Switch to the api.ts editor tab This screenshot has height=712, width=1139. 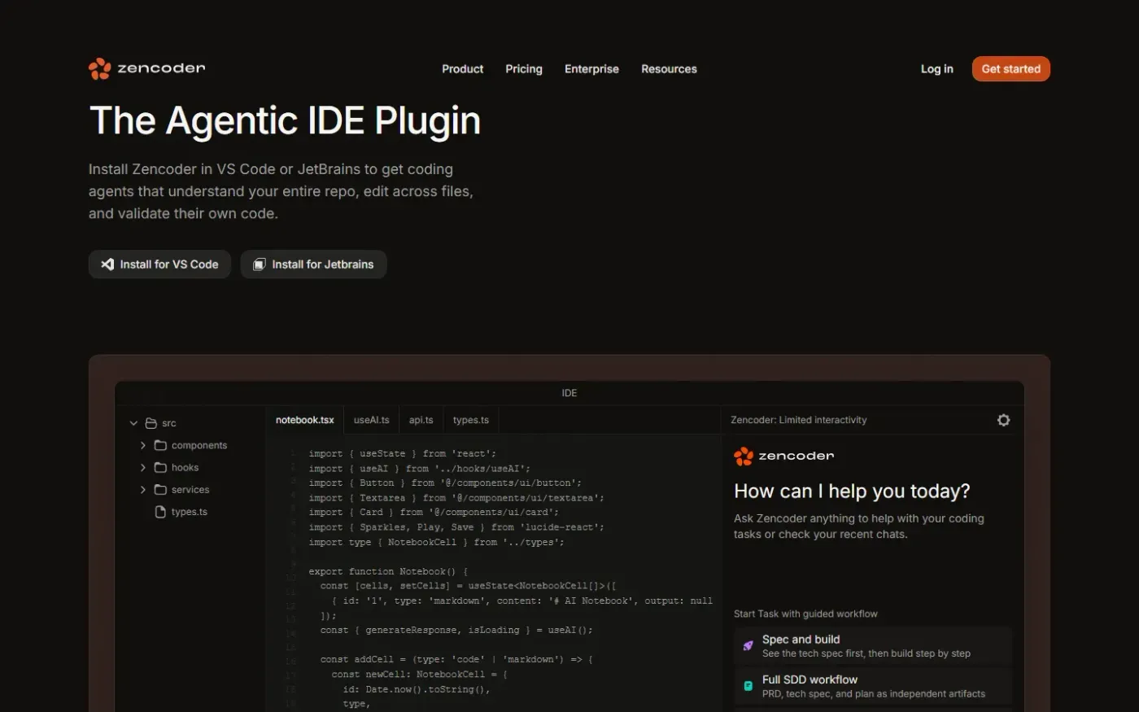coord(421,420)
